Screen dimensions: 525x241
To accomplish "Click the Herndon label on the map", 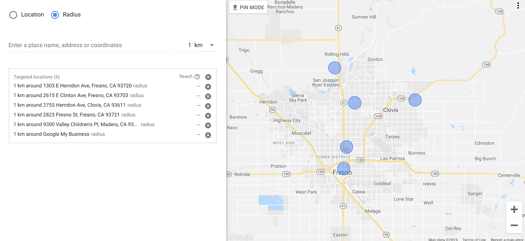I will (268, 102).
